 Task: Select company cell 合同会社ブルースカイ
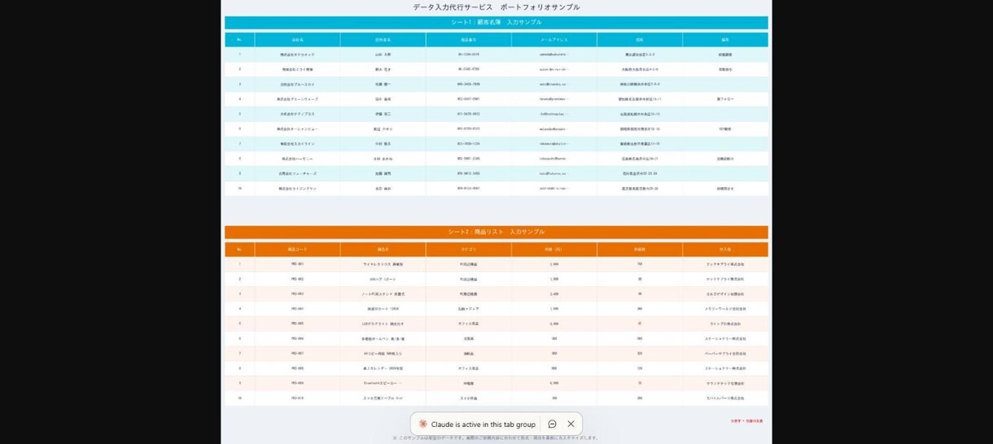(297, 84)
